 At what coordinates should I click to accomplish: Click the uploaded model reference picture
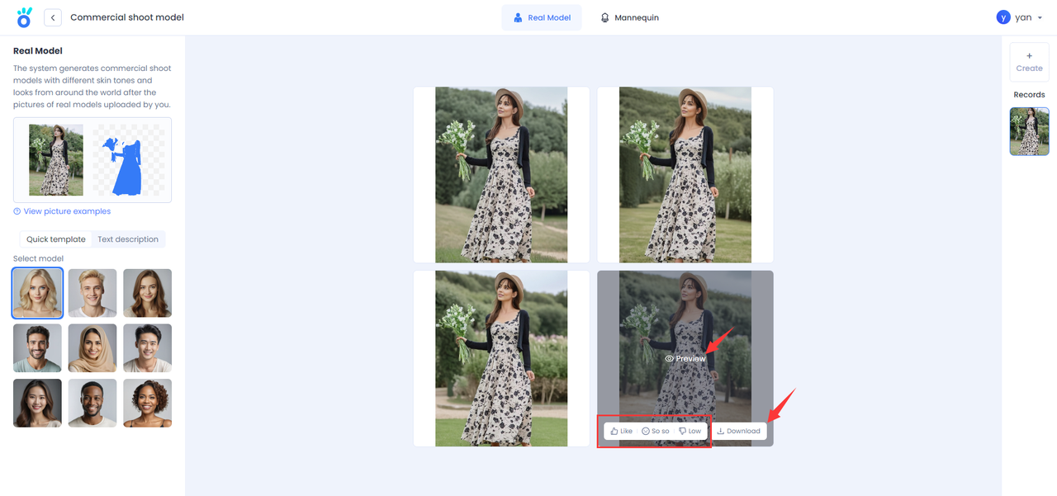(56, 159)
